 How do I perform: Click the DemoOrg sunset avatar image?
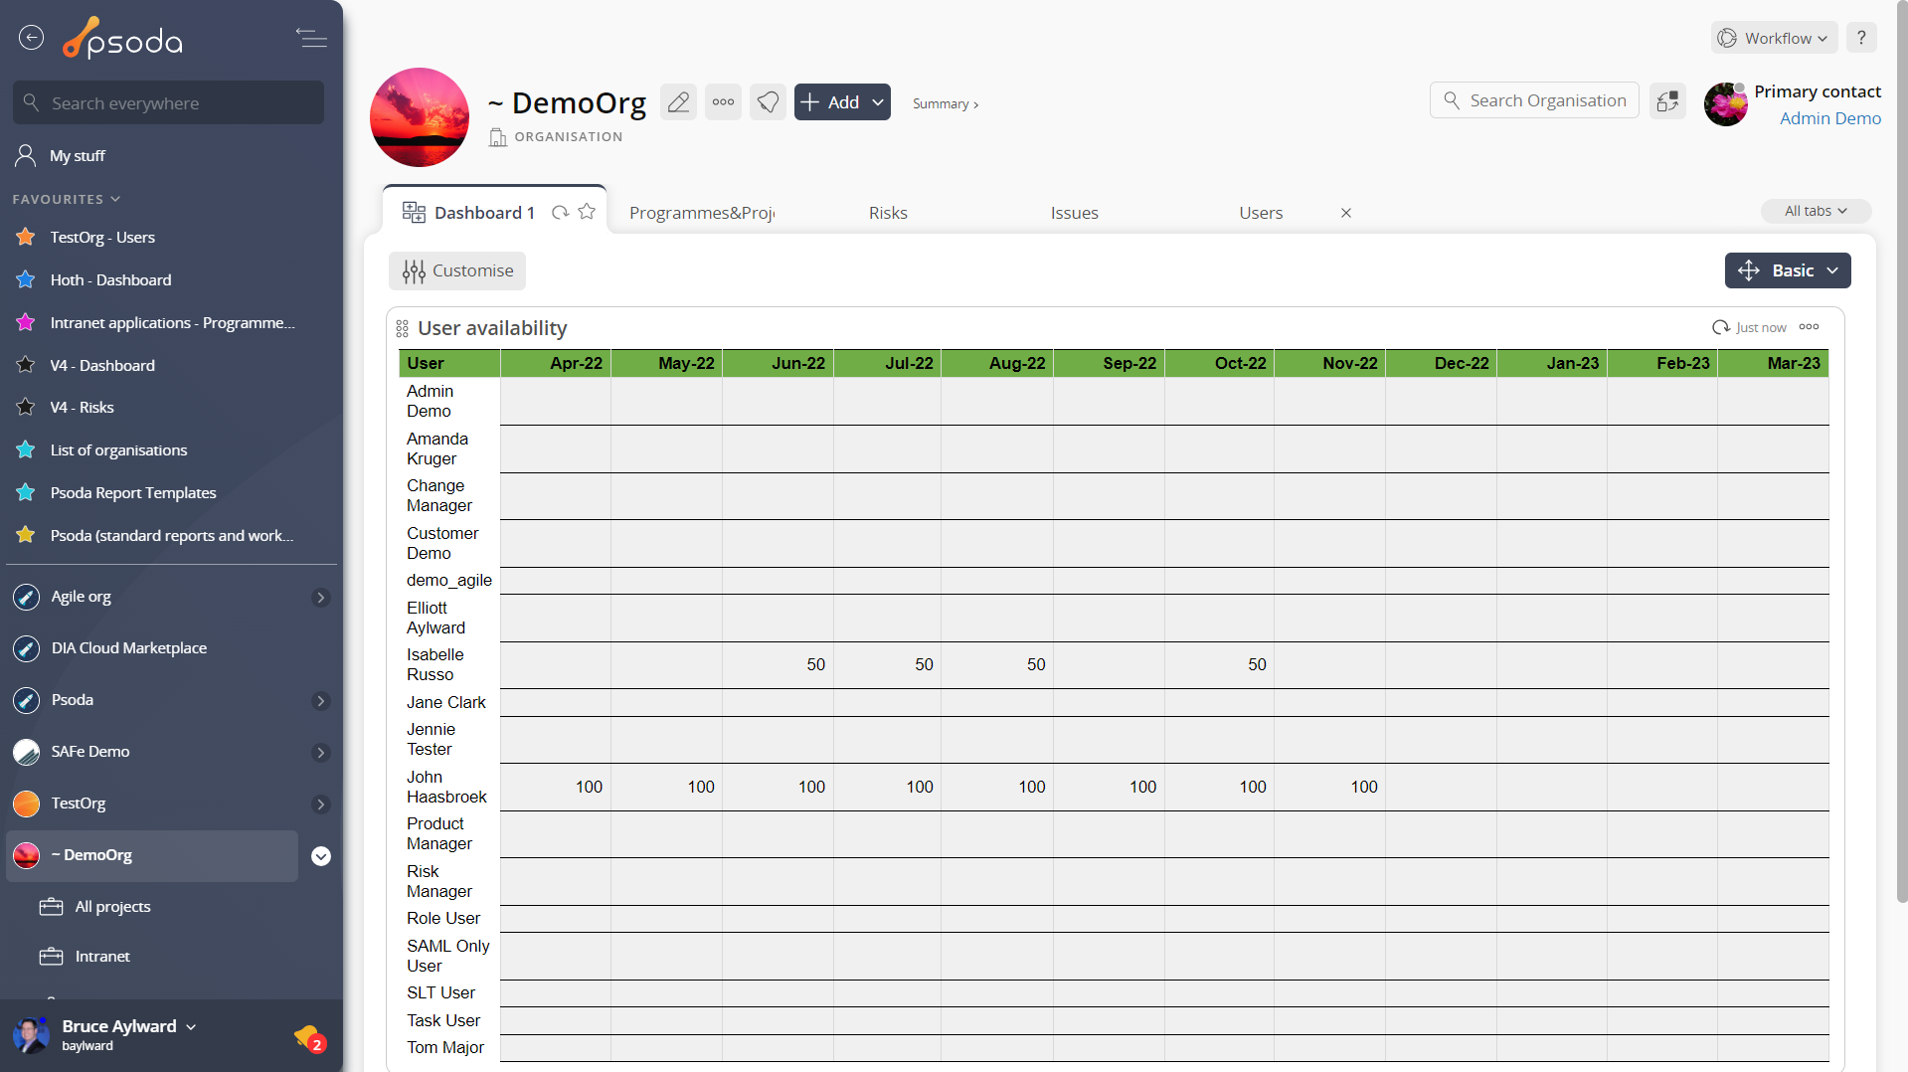pos(420,117)
